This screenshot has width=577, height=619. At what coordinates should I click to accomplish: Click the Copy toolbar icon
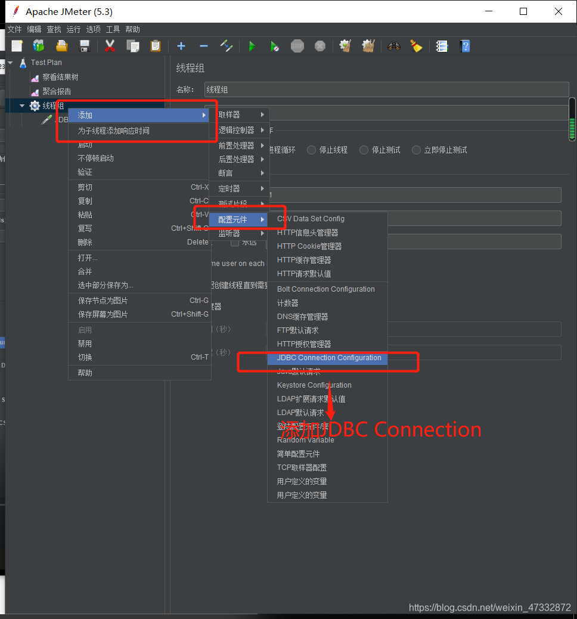tap(133, 46)
